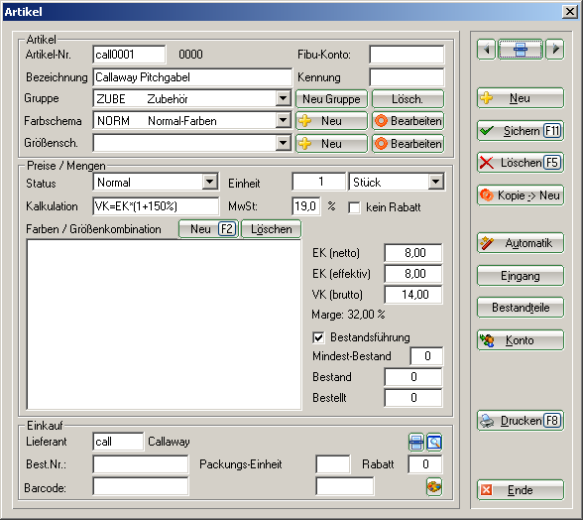Search supplier with magnifier icon
583x520 pixels.
click(434, 443)
